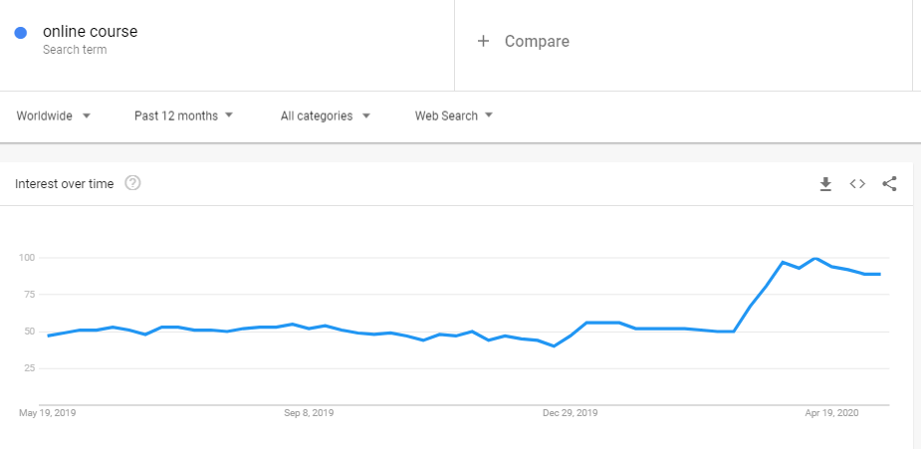Viewport: 921px width, 449px height.
Task: Click the peak point of the trend line
Action: pyautogui.click(x=815, y=259)
